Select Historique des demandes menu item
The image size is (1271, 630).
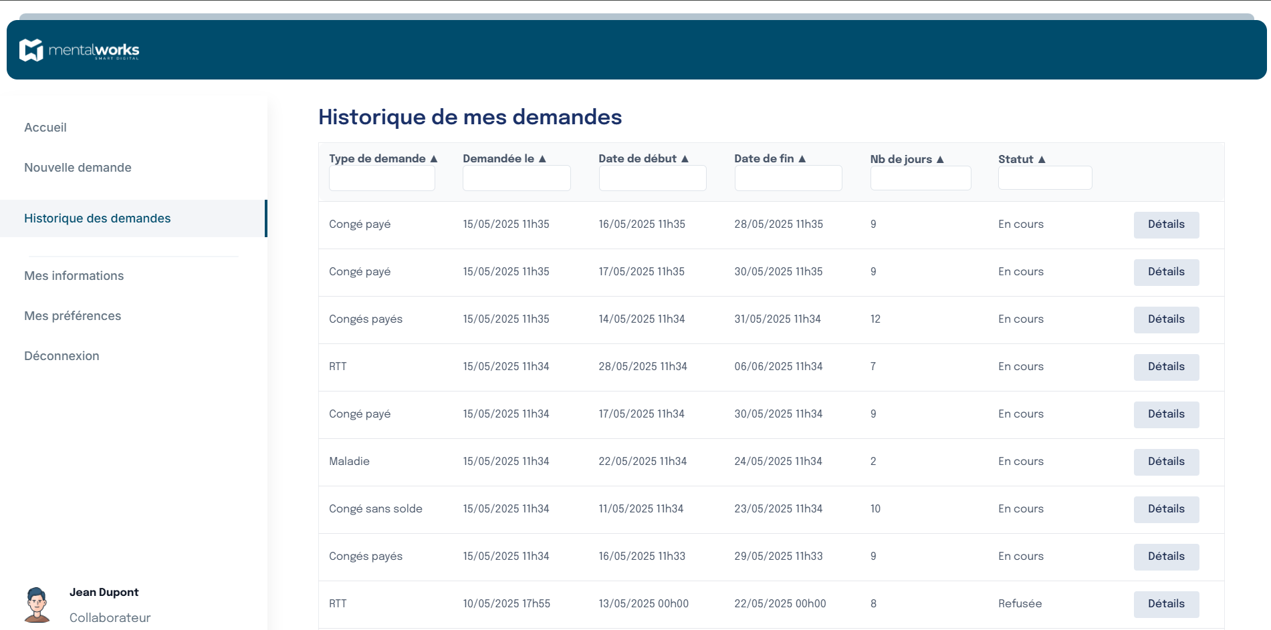coord(98,218)
